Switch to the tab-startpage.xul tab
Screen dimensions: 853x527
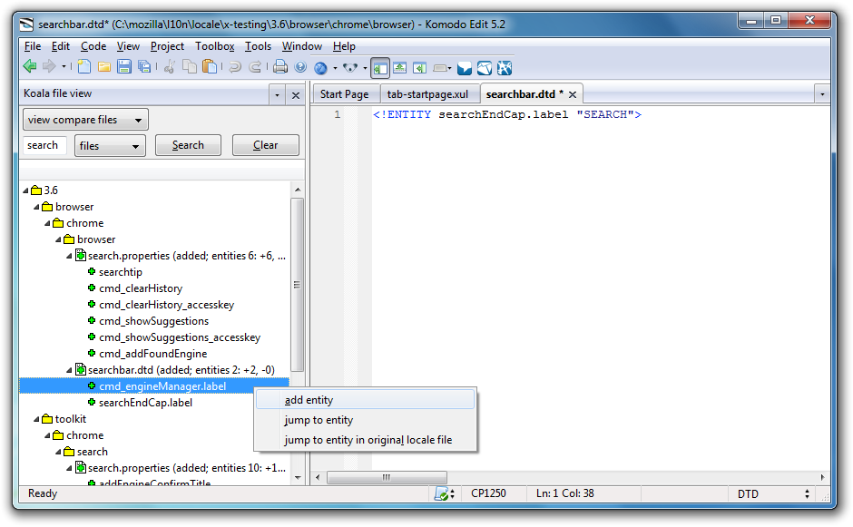click(x=427, y=94)
